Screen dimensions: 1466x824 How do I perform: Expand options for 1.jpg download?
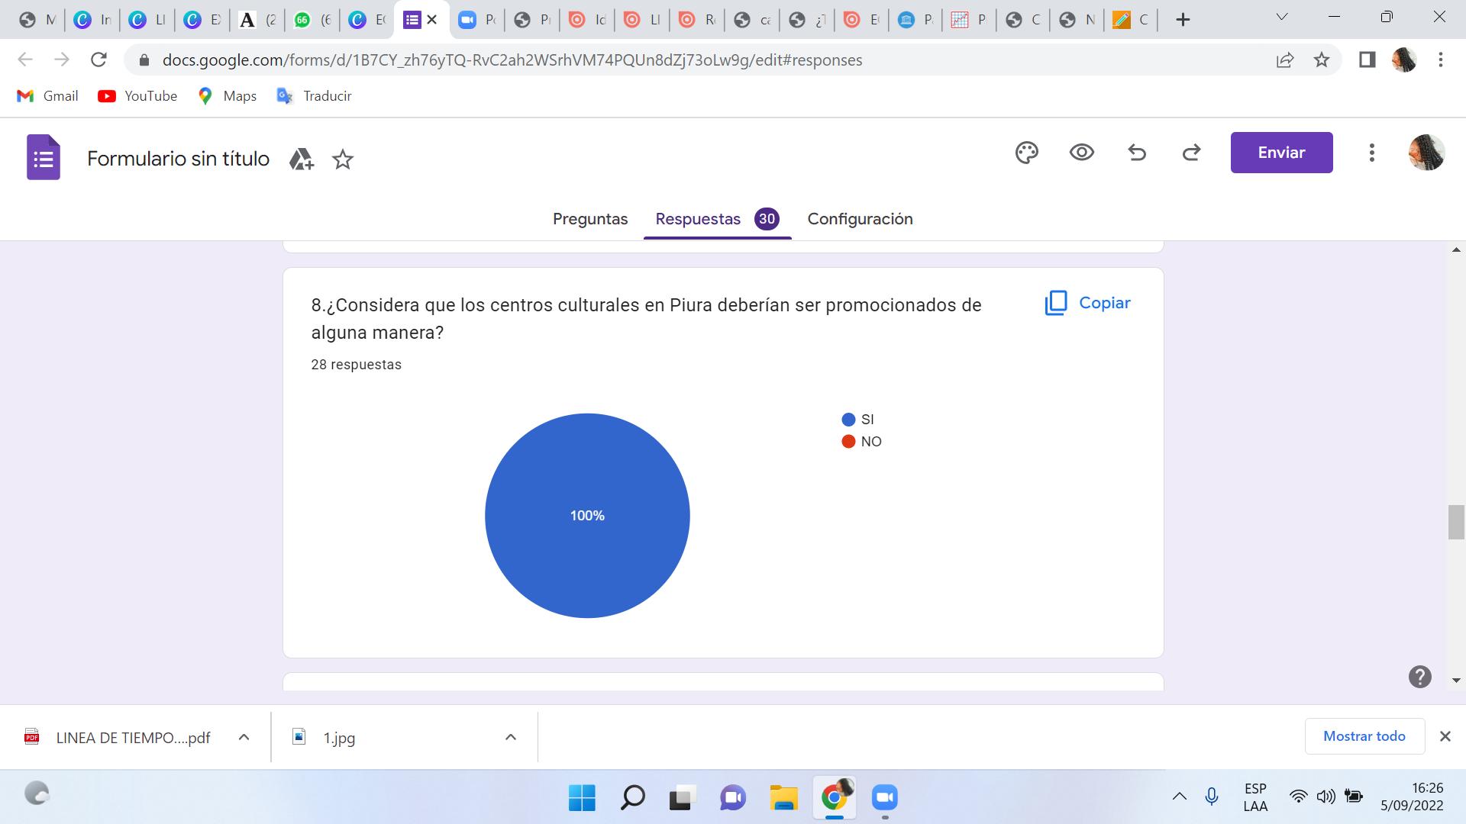[x=511, y=737]
